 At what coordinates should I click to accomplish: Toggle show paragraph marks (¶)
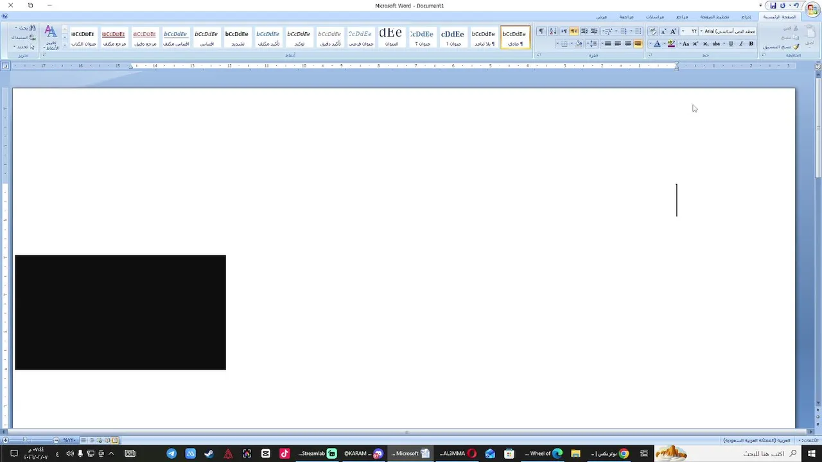click(541, 31)
